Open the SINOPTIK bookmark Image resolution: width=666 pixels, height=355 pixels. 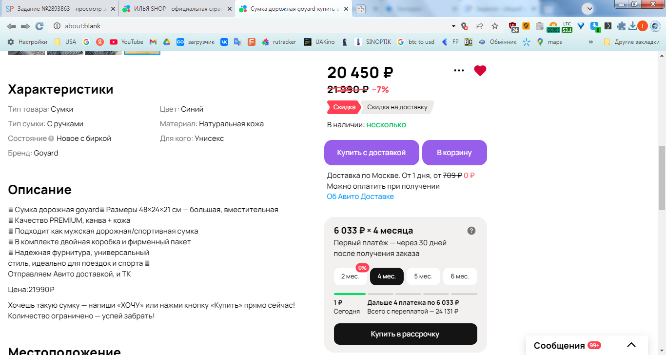(373, 42)
